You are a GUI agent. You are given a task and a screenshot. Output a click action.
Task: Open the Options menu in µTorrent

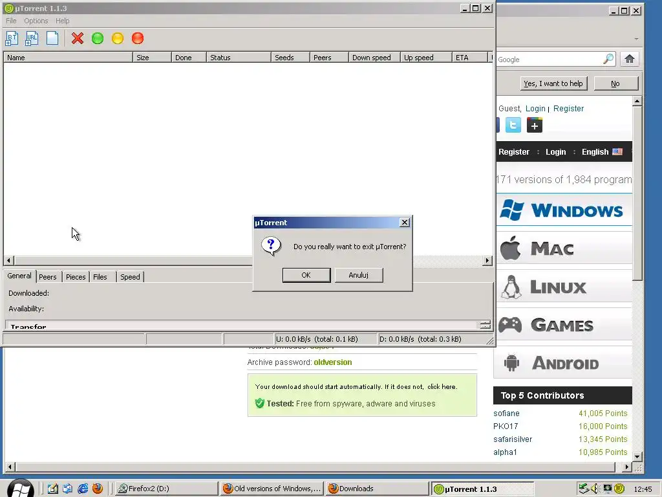(x=36, y=21)
